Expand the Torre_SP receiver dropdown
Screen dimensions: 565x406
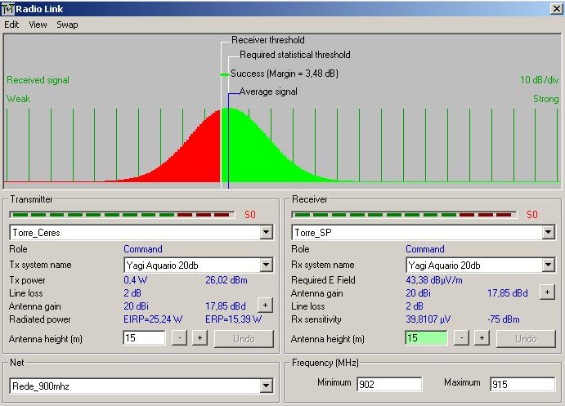tap(548, 232)
